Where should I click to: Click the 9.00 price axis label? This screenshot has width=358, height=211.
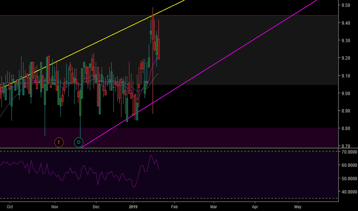click(x=346, y=93)
